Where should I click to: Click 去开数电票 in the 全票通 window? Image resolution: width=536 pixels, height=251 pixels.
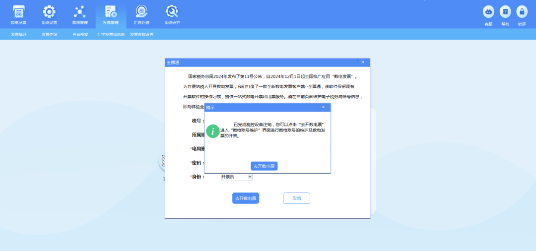pos(246,198)
